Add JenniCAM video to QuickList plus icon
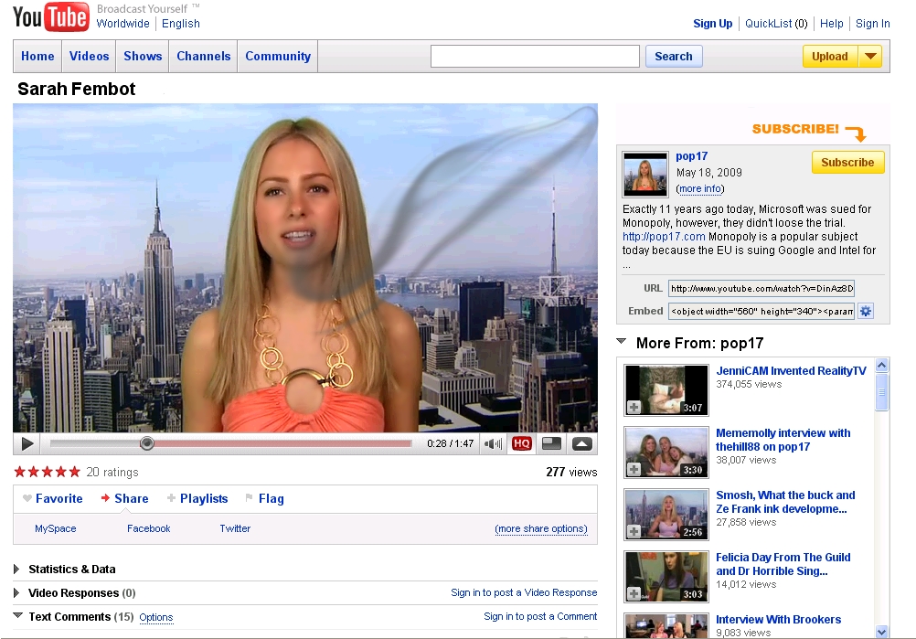 pyautogui.click(x=634, y=407)
